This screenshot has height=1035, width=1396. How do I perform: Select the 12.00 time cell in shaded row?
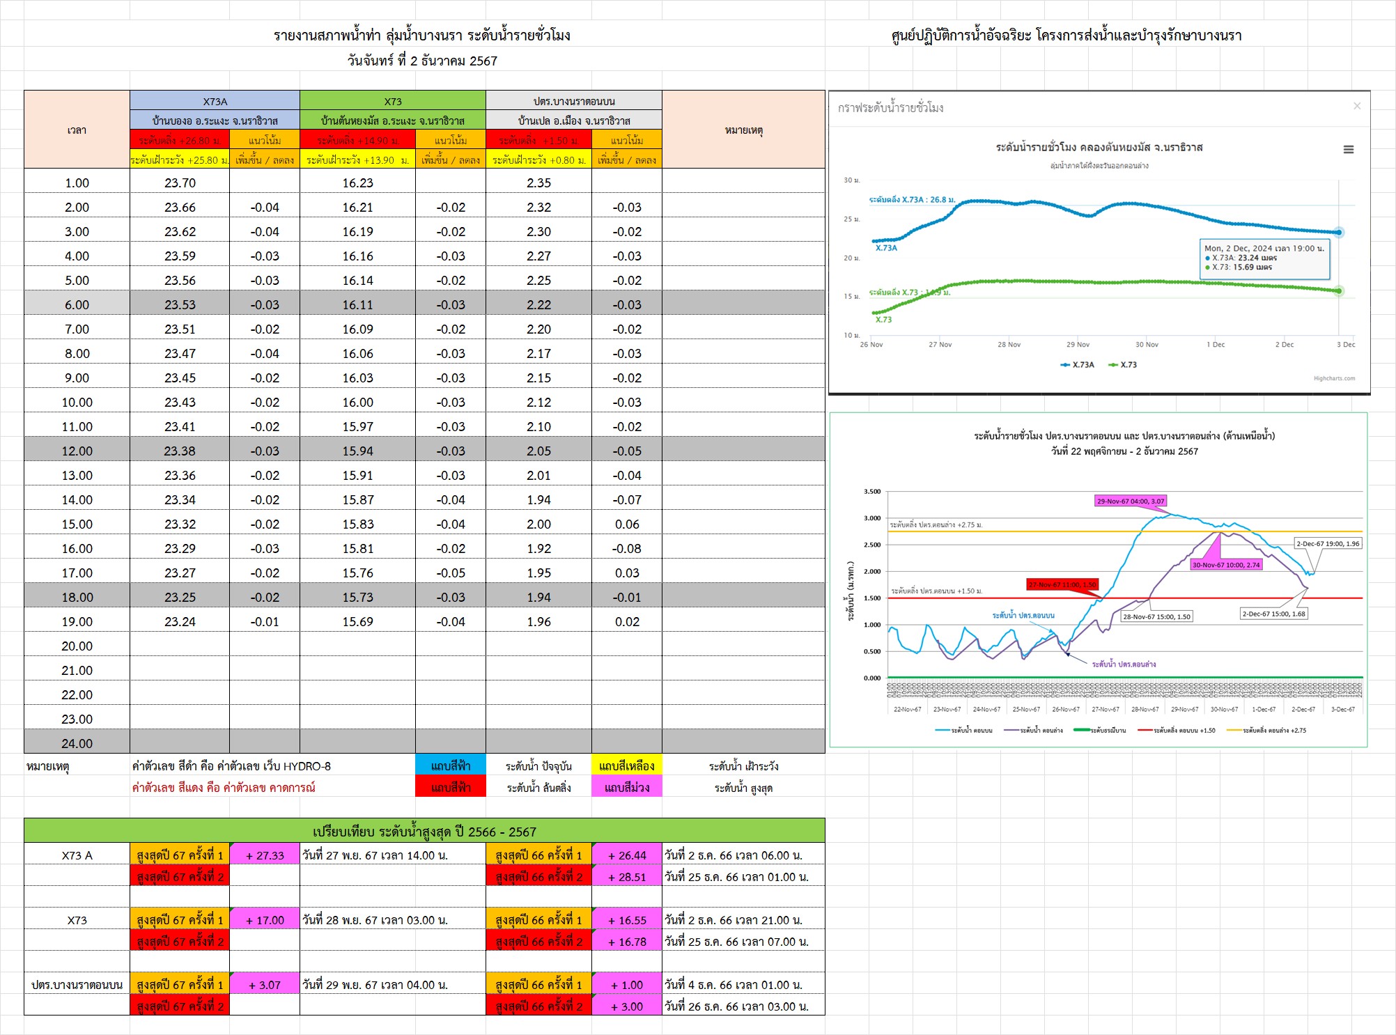click(77, 451)
